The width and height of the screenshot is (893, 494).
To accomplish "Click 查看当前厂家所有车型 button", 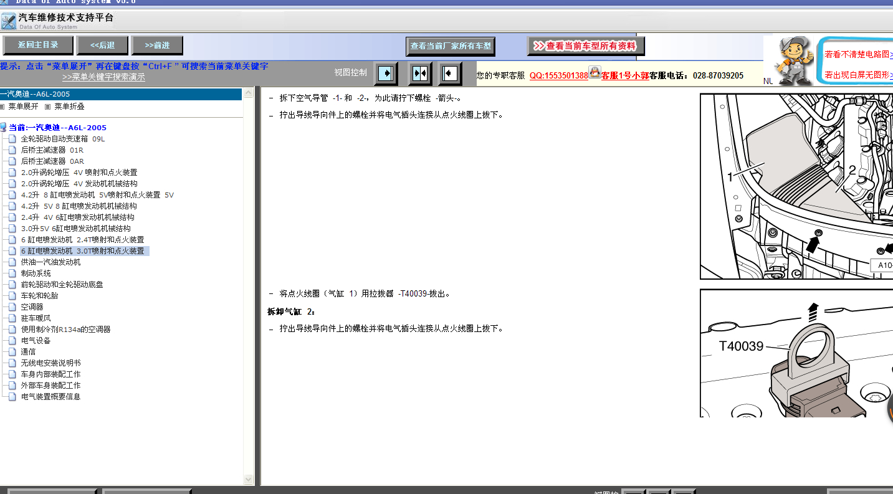I will point(451,46).
